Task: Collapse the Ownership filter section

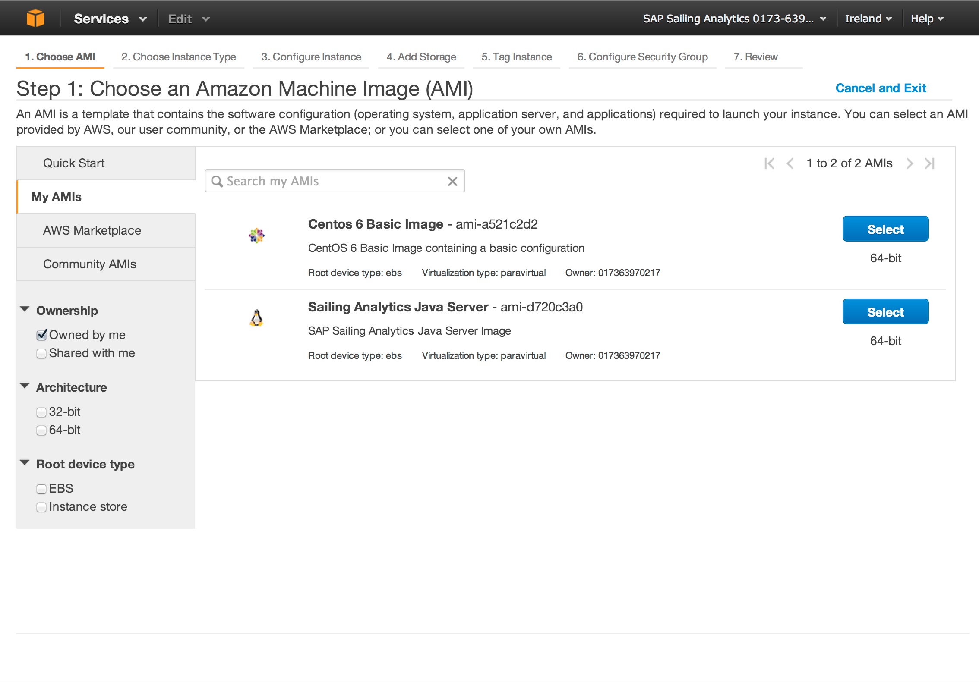Action: point(25,309)
